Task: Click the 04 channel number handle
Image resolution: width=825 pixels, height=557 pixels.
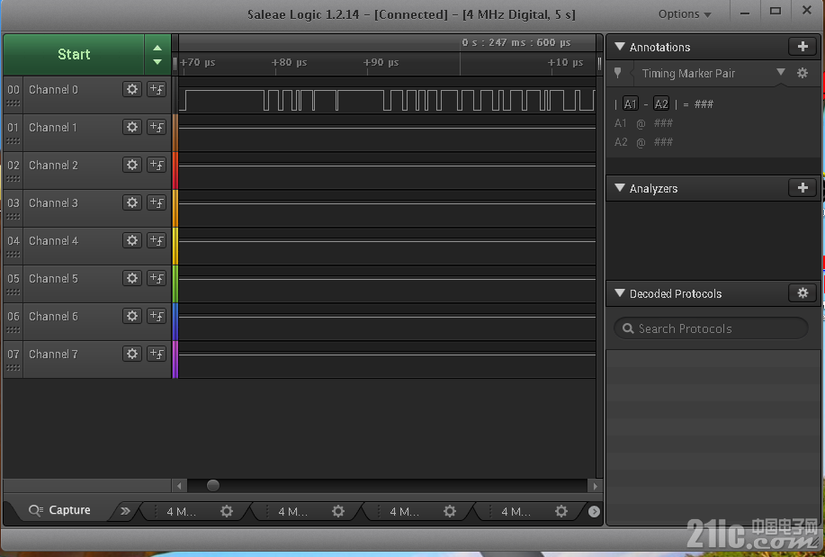Action: pos(13,246)
